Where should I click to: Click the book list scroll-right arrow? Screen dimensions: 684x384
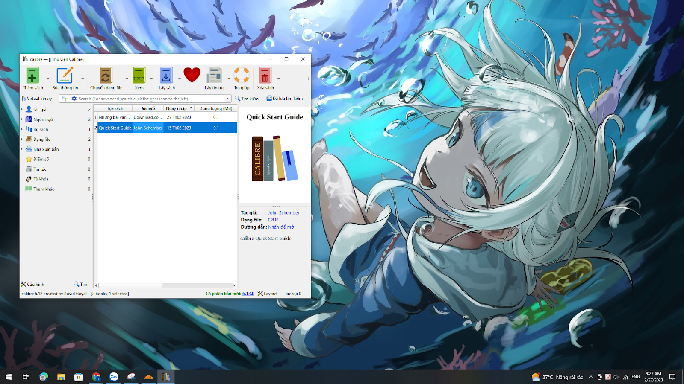pos(235,285)
